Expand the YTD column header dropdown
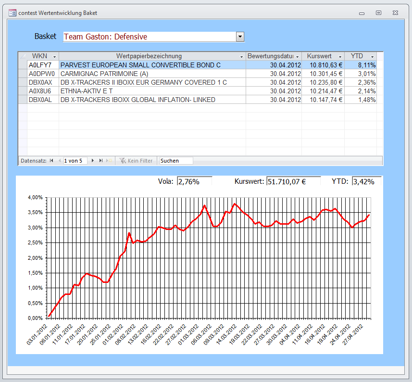Viewport: 412px width, 382px height. tap(372, 57)
